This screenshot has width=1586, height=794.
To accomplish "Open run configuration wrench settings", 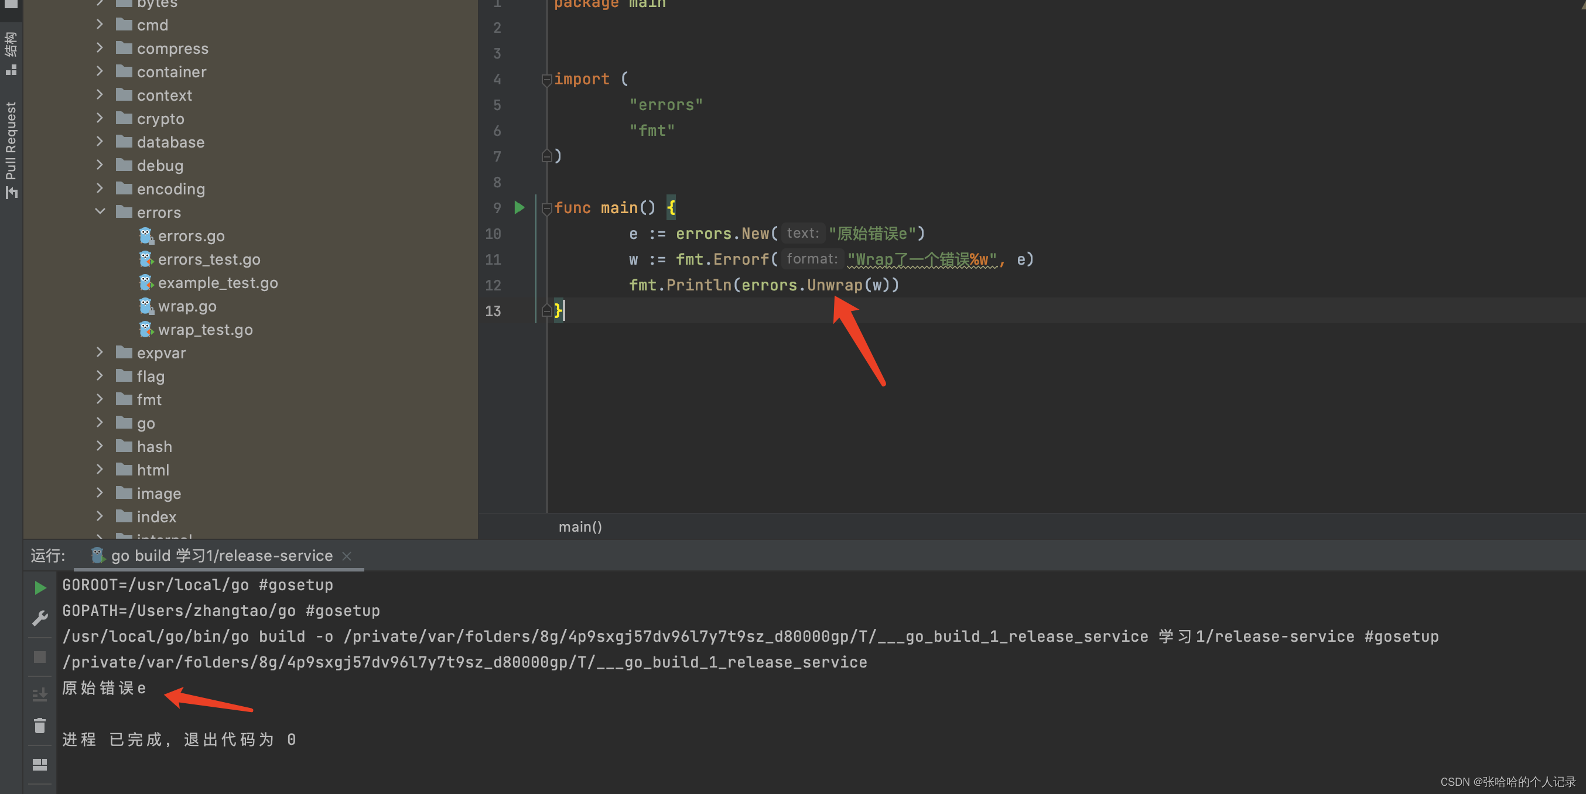I will pyautogui.click(x=40, y=618).
